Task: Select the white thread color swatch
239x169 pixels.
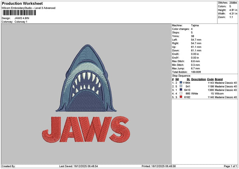Action: point(181,93)
